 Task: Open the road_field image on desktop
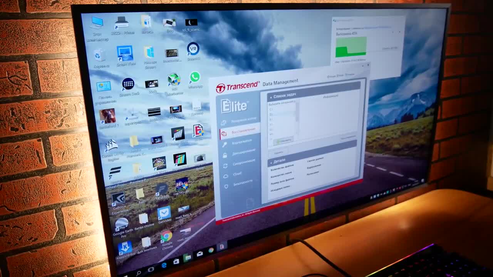tap(184, 212)
